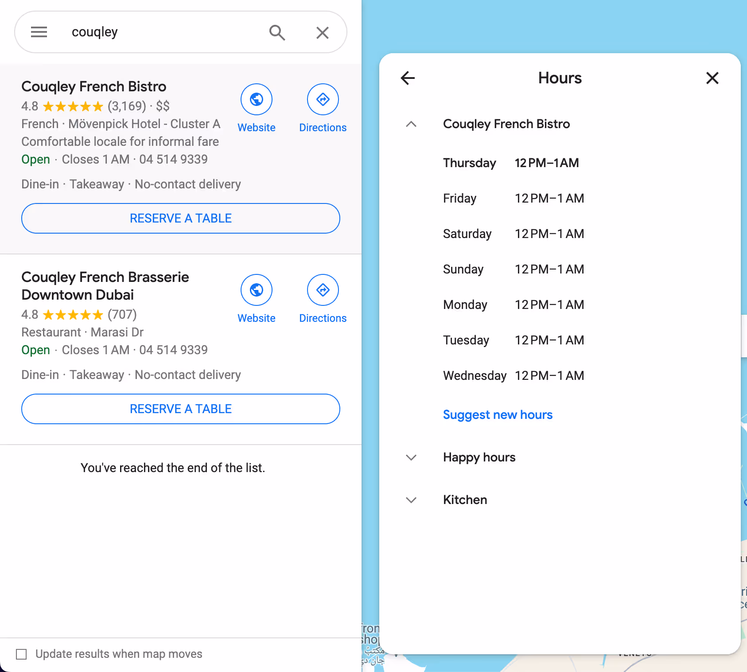
Task: Select the Sunday hours row
Action: (514, 270)
